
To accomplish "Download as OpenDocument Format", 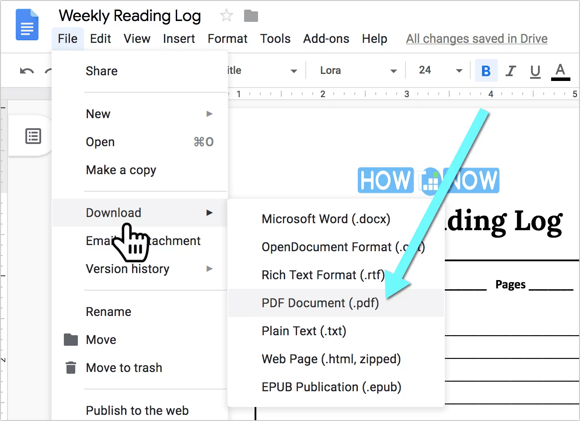I will coord(336,247).
